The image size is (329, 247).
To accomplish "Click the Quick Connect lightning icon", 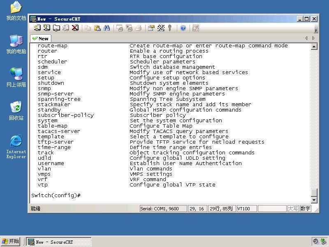I will [47, 28].
